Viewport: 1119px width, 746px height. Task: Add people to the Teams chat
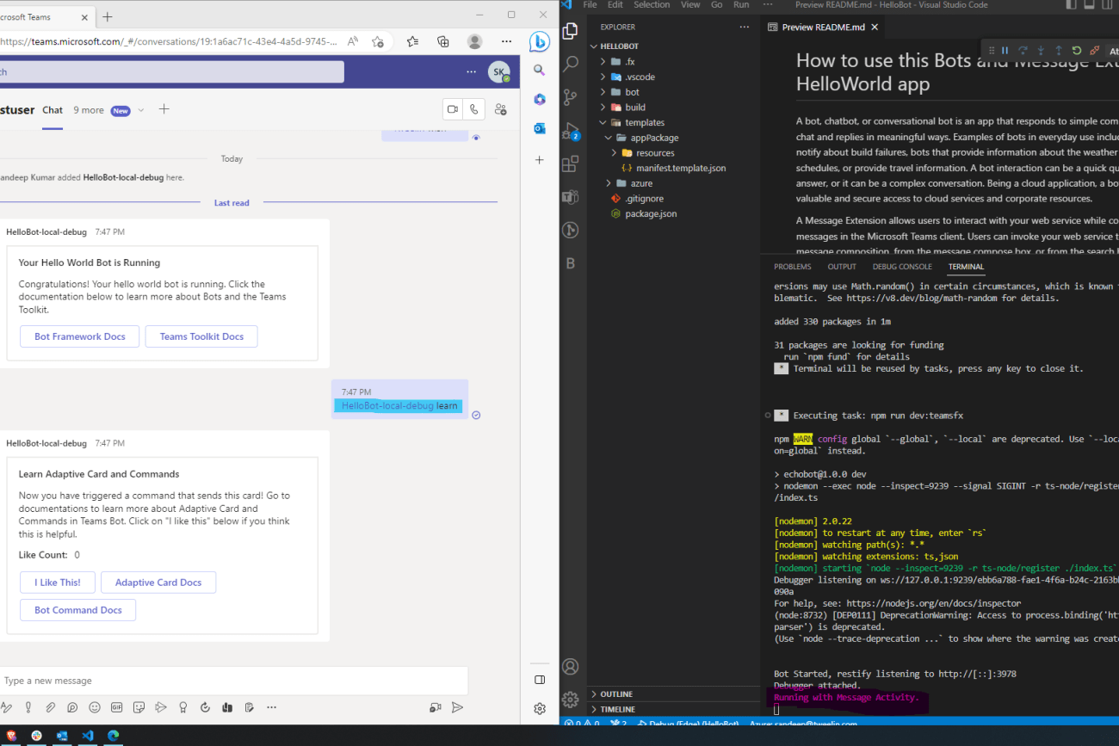(x=501, y=109)
